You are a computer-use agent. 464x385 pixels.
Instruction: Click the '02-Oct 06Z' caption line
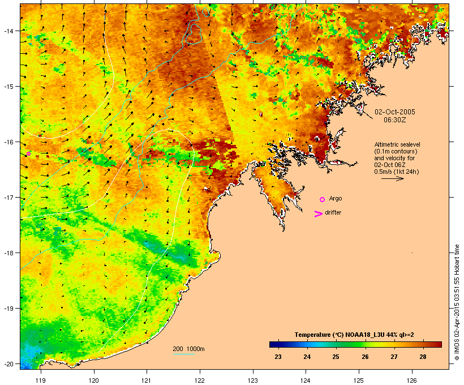[390, 165]
